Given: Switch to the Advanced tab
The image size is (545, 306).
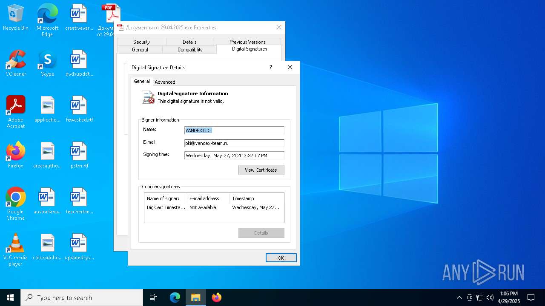Looking at the screenshot, I should click(x=165, y=82).
